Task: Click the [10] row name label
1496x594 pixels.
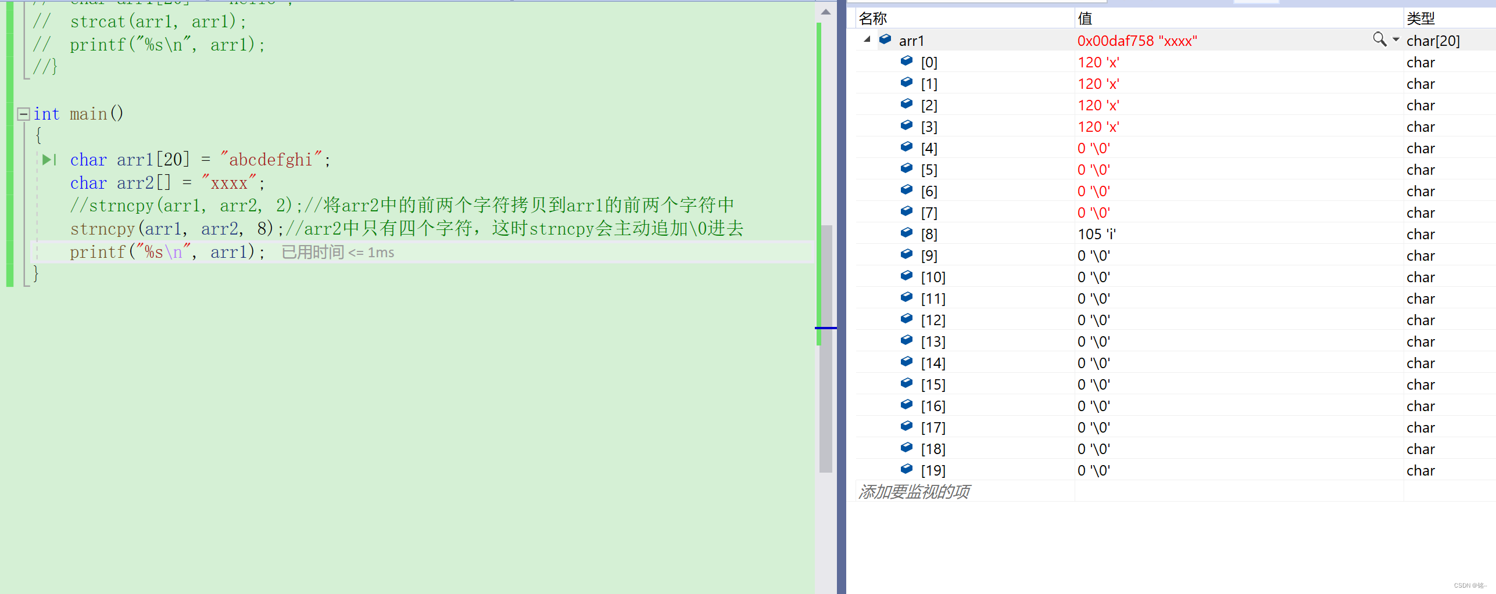Action: 933,277
